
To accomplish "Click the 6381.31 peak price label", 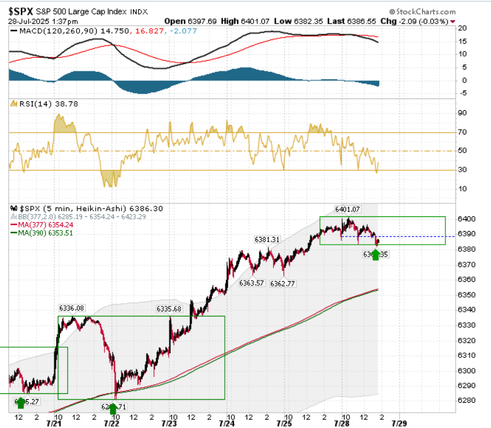I will (267, 240).
